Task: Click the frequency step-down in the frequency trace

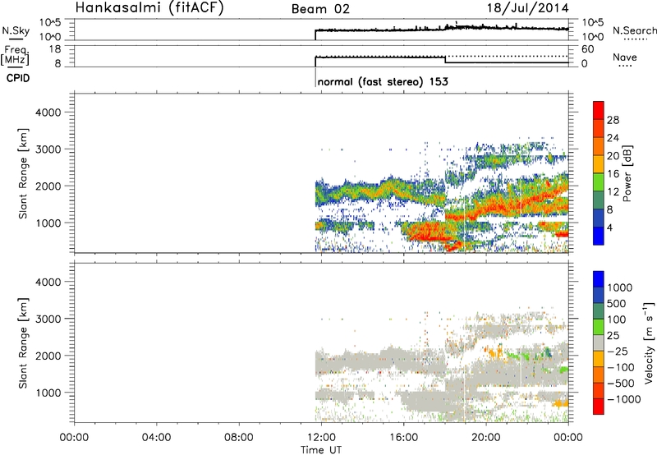Action: [x=445, y=59]
